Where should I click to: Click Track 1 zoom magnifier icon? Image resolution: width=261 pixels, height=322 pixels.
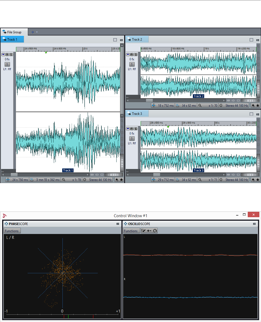pos(64,180)
